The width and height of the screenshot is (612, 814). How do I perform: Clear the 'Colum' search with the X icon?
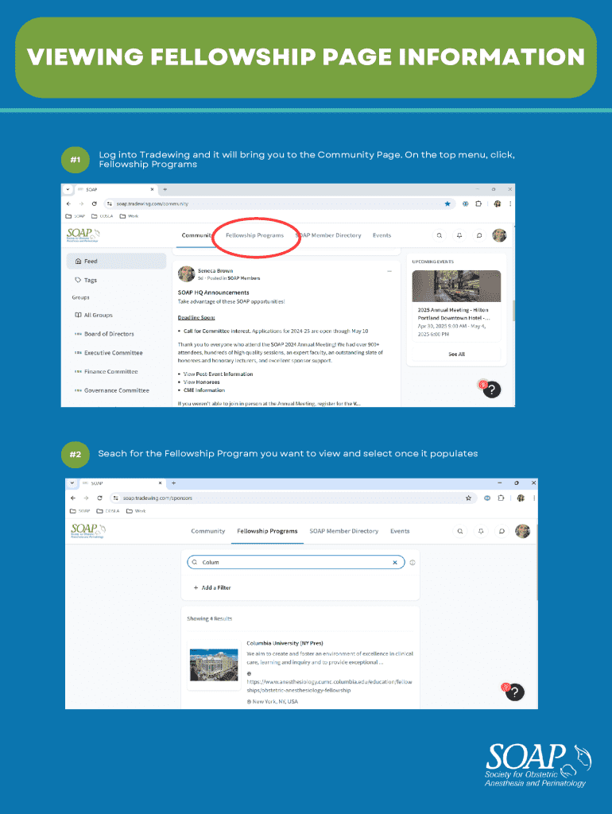[x=394, y=562]
